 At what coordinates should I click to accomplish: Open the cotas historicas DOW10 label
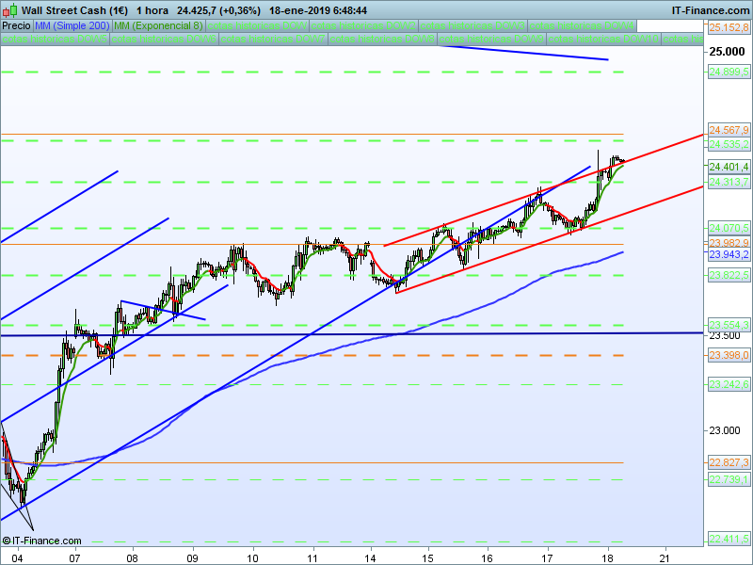(603, 39)
